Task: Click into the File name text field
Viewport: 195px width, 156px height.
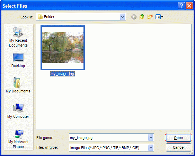Action: (108, 138)
